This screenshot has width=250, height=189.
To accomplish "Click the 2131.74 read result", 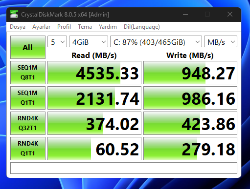I will (x=94, y=98).
